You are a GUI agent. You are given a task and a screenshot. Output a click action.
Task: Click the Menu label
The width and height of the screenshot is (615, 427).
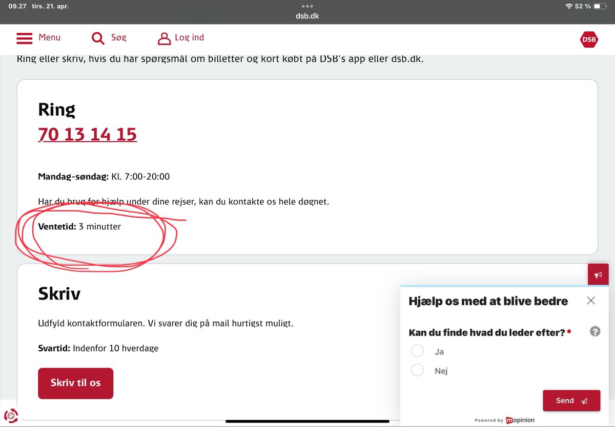point(50,37)
